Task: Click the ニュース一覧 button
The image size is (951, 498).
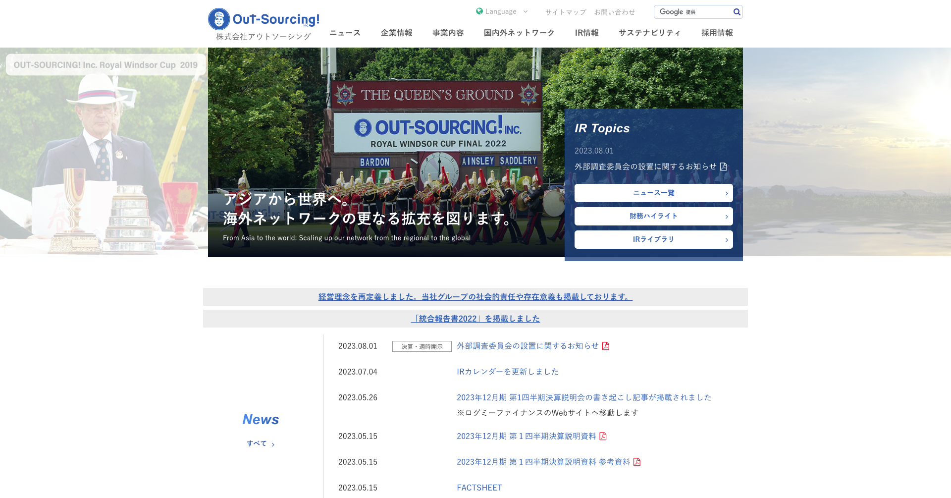Action: coord(654,193)
